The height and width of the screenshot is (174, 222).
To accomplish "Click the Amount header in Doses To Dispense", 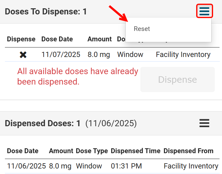I will click(x=99, y=39).
